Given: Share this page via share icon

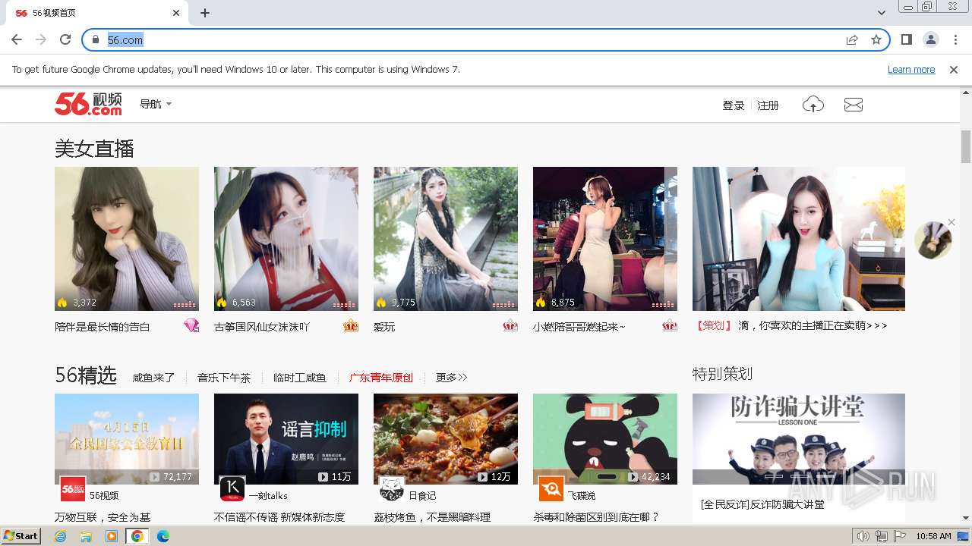Looking at the screenshot, I should click(x=852, y=39).
